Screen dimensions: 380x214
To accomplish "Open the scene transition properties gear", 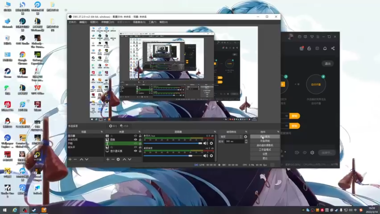I will pos(246,137).
